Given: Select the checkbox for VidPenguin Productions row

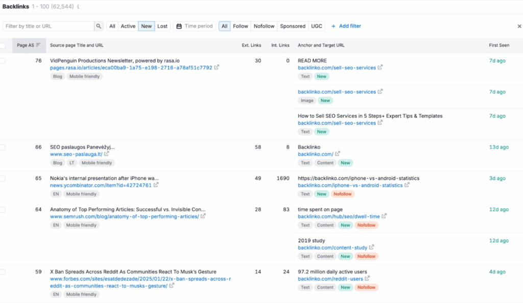Looking at the screenshot, I should pos(3,61).
